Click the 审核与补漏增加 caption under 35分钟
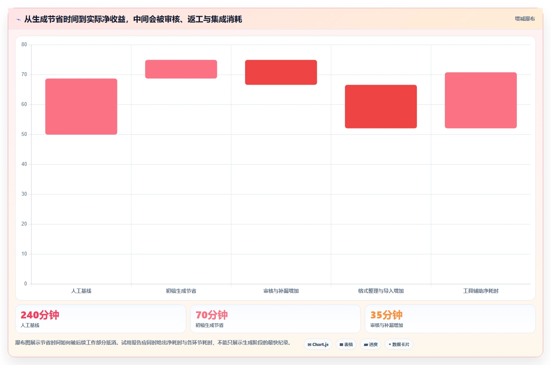 pyautogui.click(x=387, y=325)
